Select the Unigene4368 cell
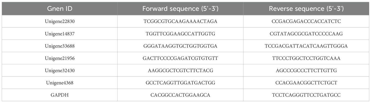371x103 pixels. 60,83
